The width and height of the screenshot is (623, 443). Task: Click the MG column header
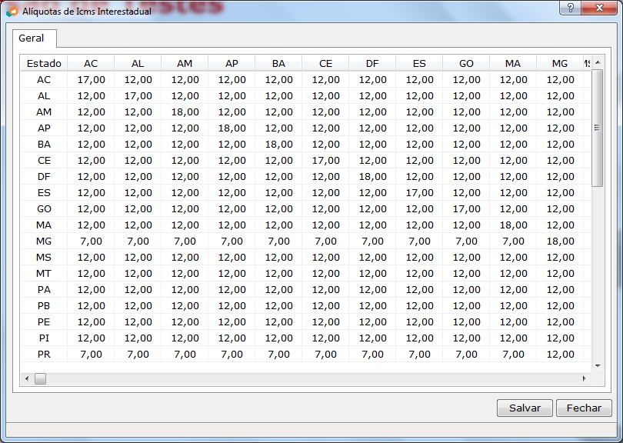coord(559,63)
